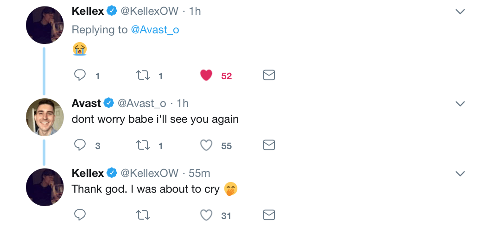Reply to "Thank god. I was about to cry"
This screenshot has width=482, height=226.
(80, 215)
